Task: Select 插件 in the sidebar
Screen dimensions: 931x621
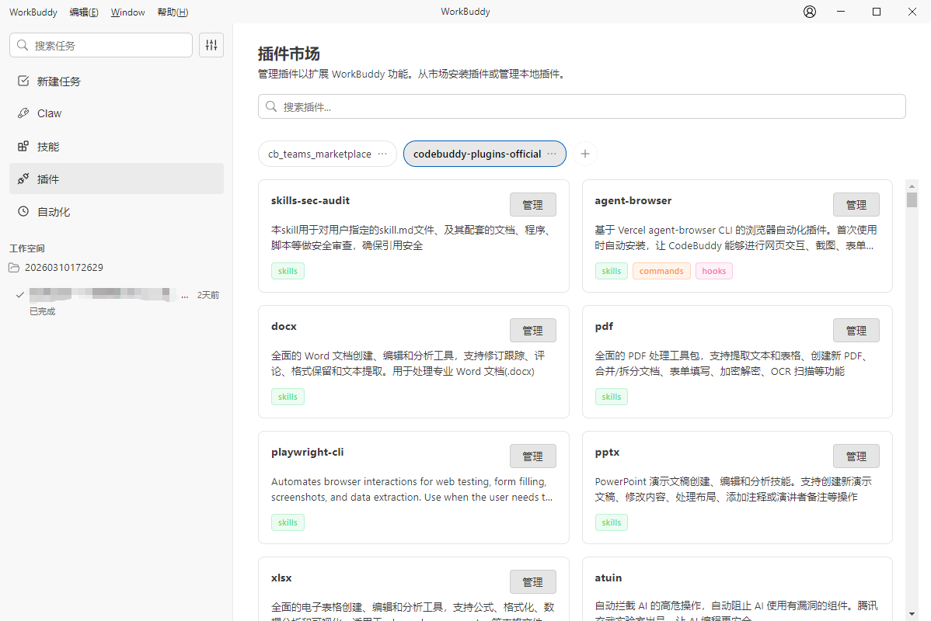Action: click(117, 179)
